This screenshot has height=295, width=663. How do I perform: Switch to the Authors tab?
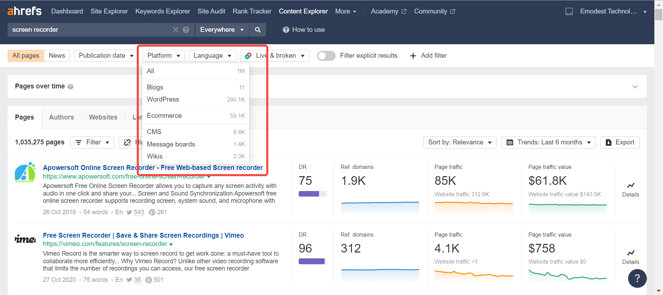tap(61, 117)
